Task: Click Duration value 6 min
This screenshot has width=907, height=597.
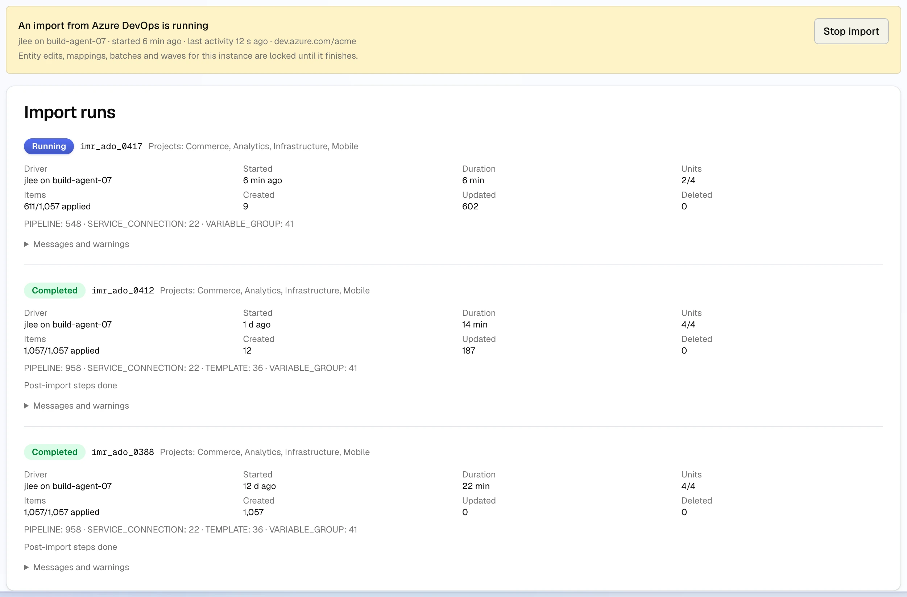Action: tap(473, 180)
